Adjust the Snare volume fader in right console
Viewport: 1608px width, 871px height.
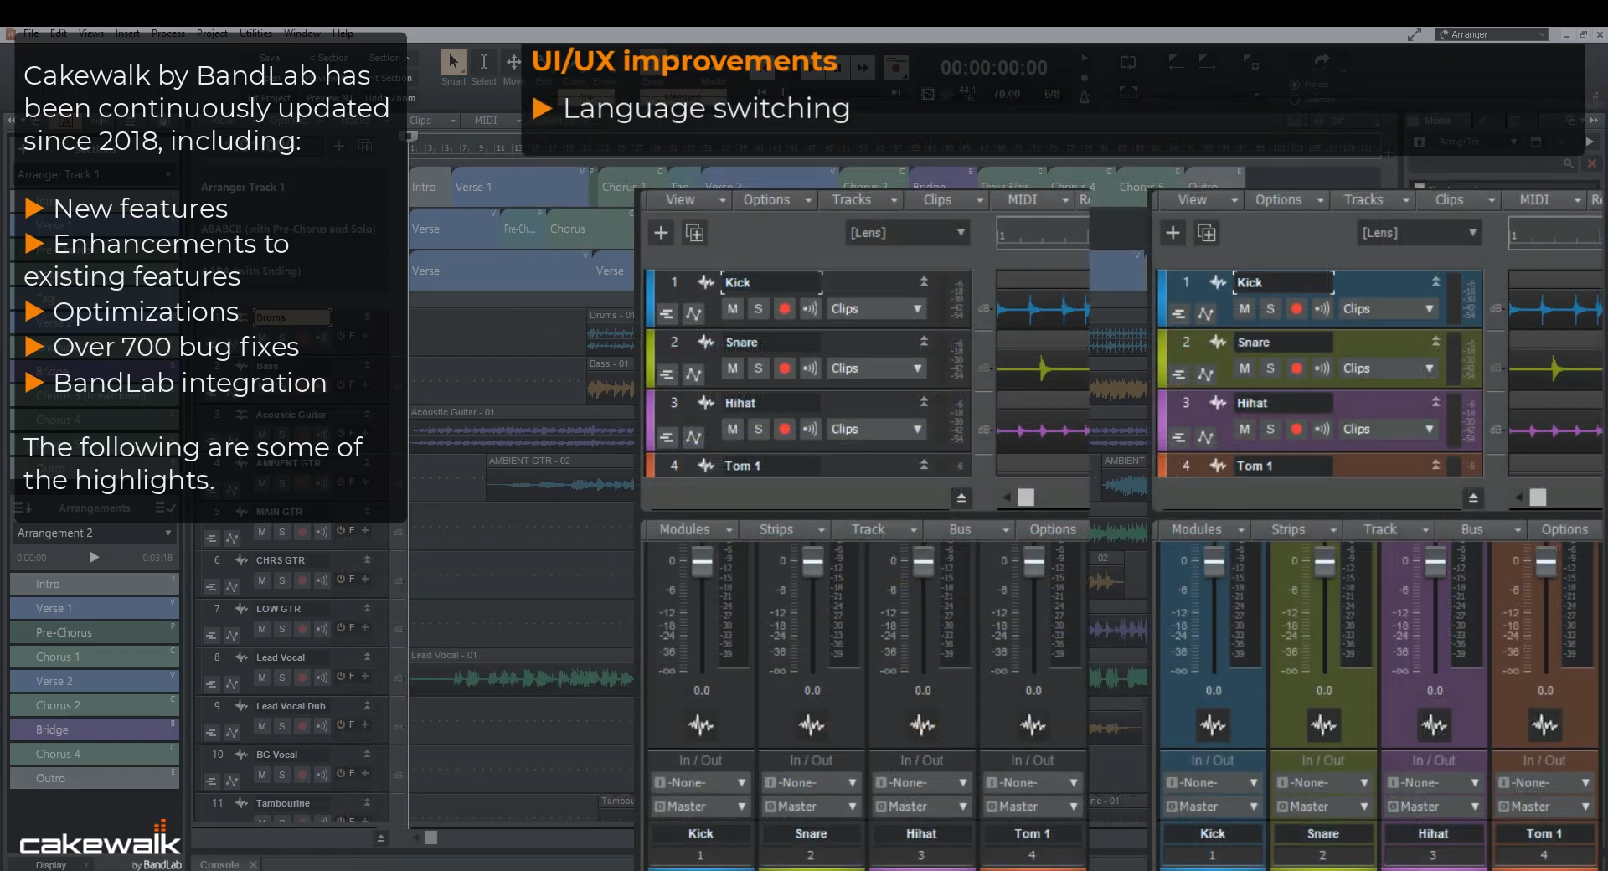tap(1324, 561)
